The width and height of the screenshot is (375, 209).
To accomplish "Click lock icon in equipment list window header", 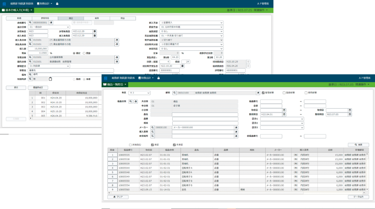I will tap(159, 78).
